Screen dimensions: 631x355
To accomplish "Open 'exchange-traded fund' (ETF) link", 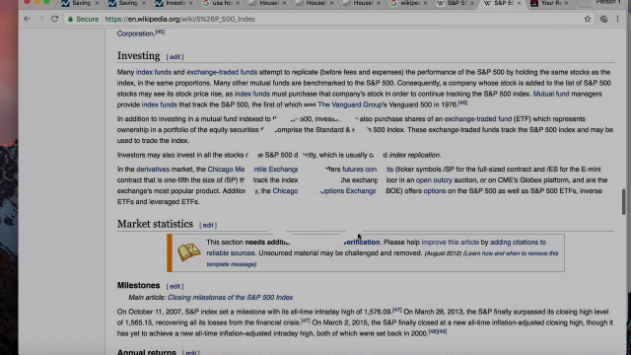I will click(477, 119).
